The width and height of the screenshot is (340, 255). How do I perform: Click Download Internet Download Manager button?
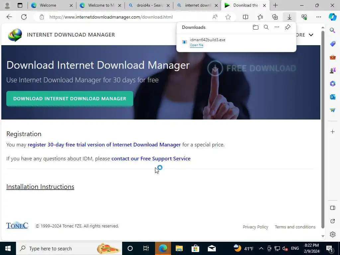click(70, 99)
